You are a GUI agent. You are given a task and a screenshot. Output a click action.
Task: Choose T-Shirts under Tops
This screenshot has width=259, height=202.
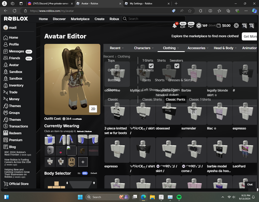tap(148, 60)
